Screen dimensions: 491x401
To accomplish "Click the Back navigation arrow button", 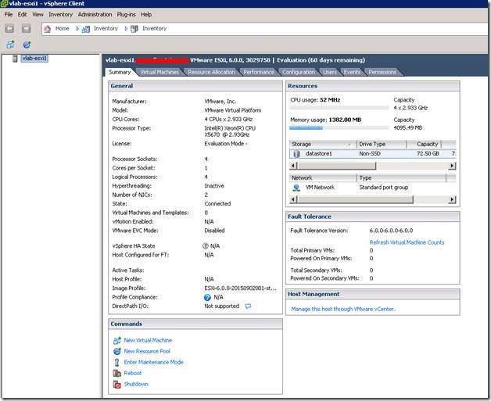I will (x=10, y=29).
